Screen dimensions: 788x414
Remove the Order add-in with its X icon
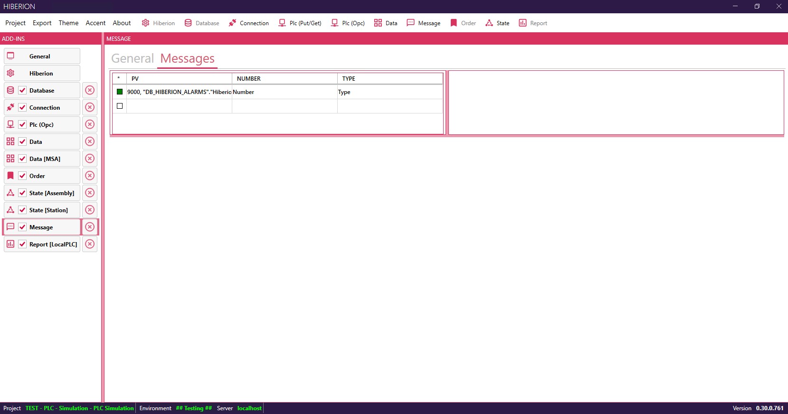(90, 176)
